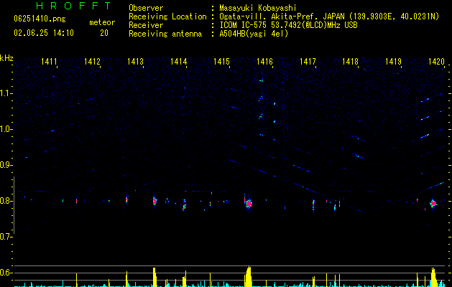452x287 pixels.
Task: Click the date 02.06.25 14:10
Action: pyautogui.click(x=44, y=33)
